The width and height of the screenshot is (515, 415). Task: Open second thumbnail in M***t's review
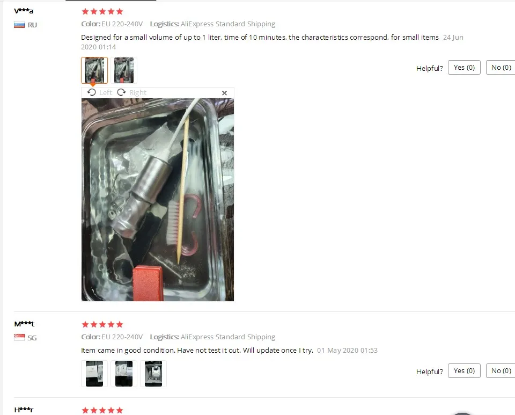[x=124, y=374]
